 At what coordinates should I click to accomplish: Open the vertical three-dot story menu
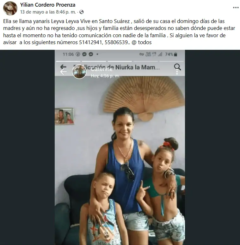pyautogui.click(x=177, y=72)
